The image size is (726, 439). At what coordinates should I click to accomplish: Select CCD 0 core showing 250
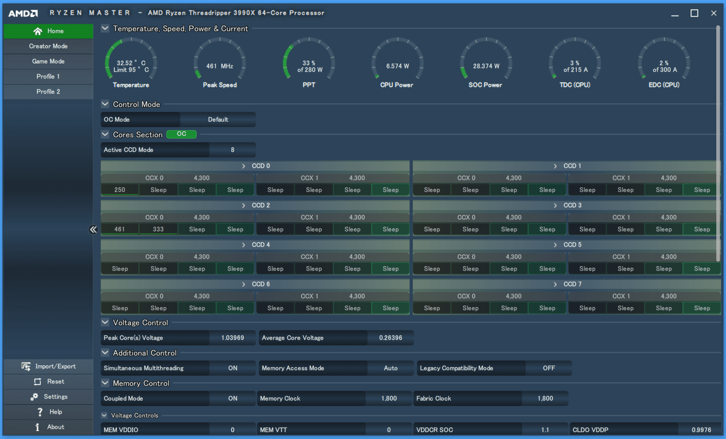coord(120,190)
